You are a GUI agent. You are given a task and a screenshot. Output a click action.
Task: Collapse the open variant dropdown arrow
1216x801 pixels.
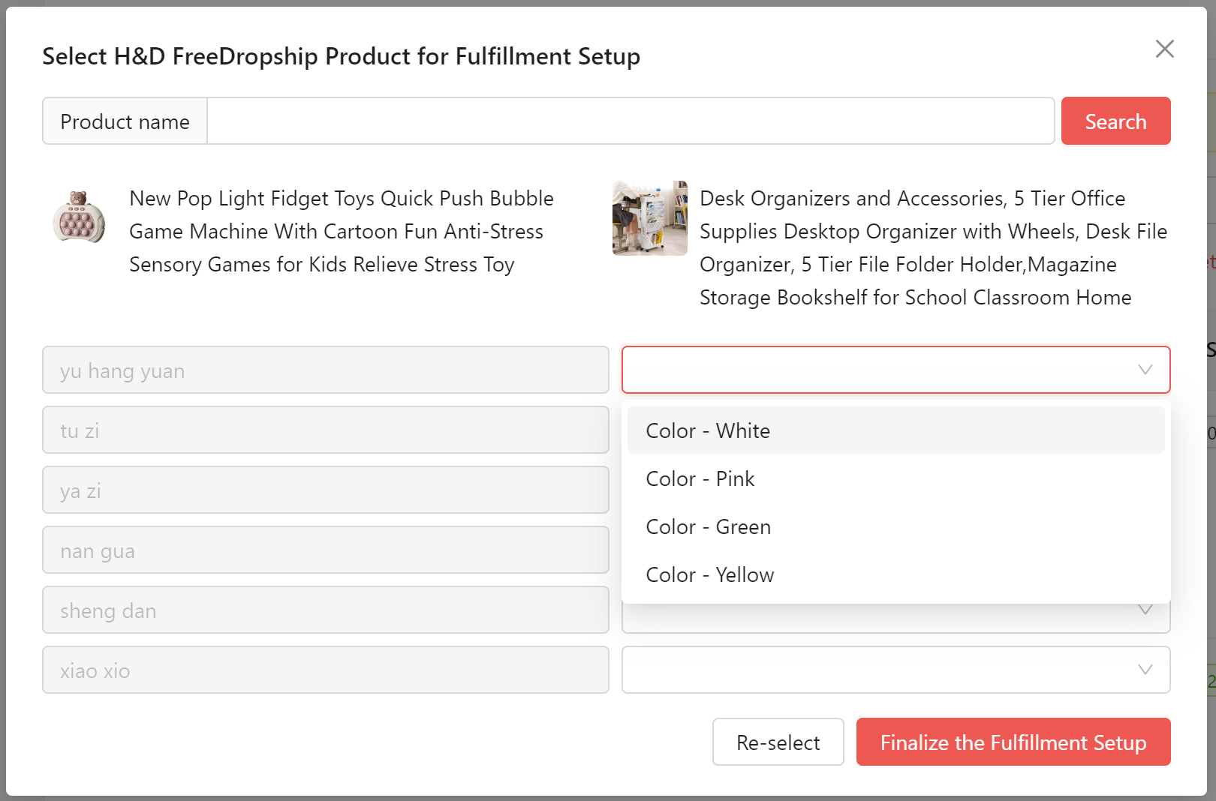click(1145, 370)
